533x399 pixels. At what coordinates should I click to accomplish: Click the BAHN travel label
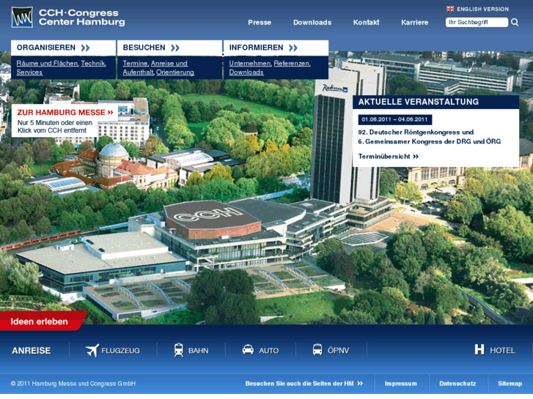point(198,351)
